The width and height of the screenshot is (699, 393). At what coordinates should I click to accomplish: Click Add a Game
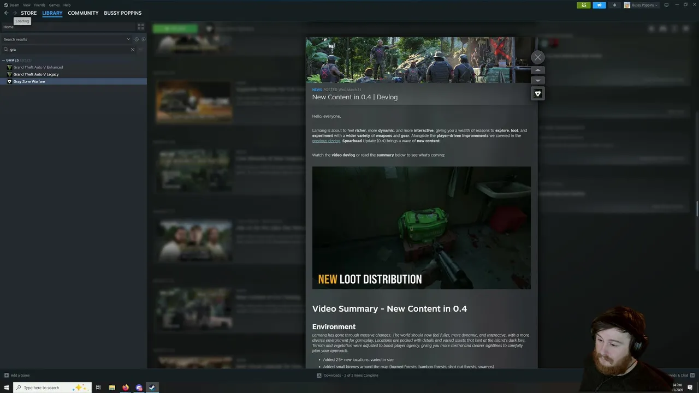(x=17, y=376)
